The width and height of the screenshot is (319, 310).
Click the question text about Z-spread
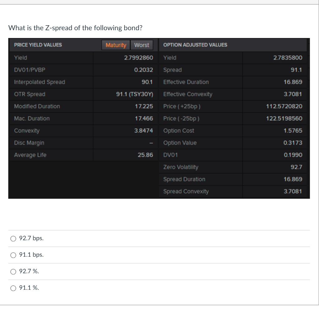pos(75,28)
